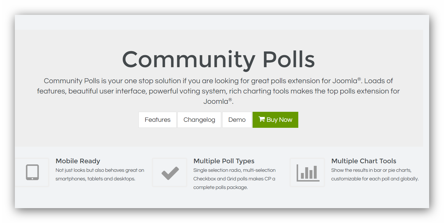Click the 'Not just looks' description line
Image resolution: width=444 pixels, height=223 pixels.
click(x=100, y=170)
